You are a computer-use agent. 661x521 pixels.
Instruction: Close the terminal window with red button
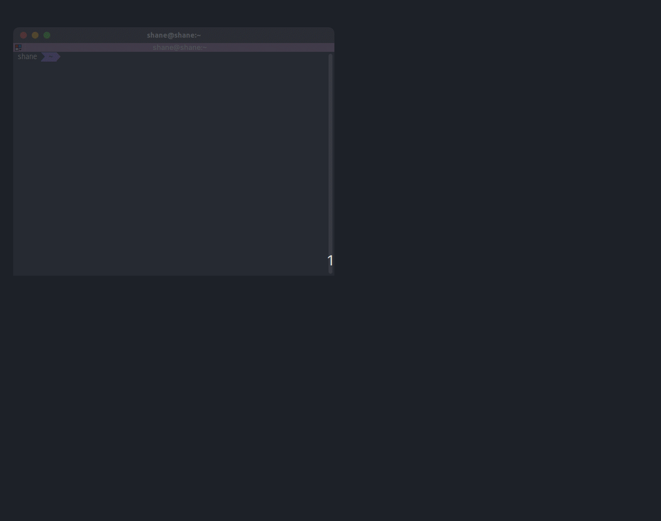tap(23, 35)
